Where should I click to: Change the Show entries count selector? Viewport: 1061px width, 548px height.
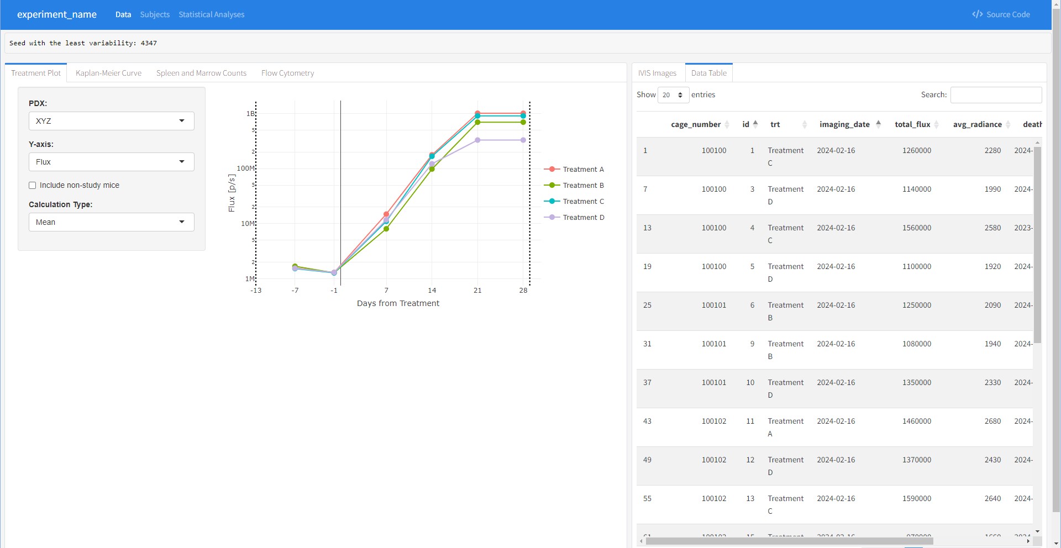673,95
